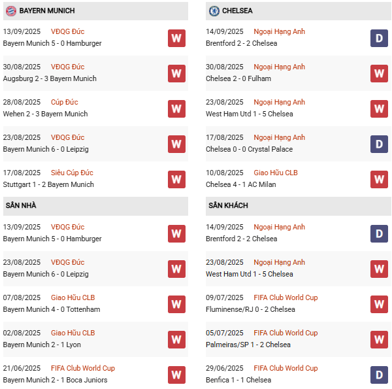392x389 pixels.
Task: Click W badge for Wehen 2-3 Bayern Munich
Action: click(x=176, y=109)
